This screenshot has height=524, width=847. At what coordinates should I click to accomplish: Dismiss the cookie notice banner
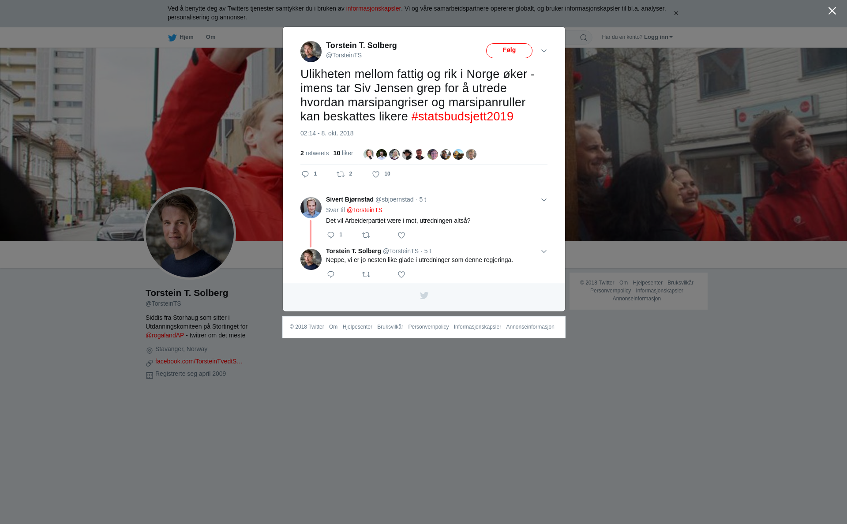coord(676,13)
